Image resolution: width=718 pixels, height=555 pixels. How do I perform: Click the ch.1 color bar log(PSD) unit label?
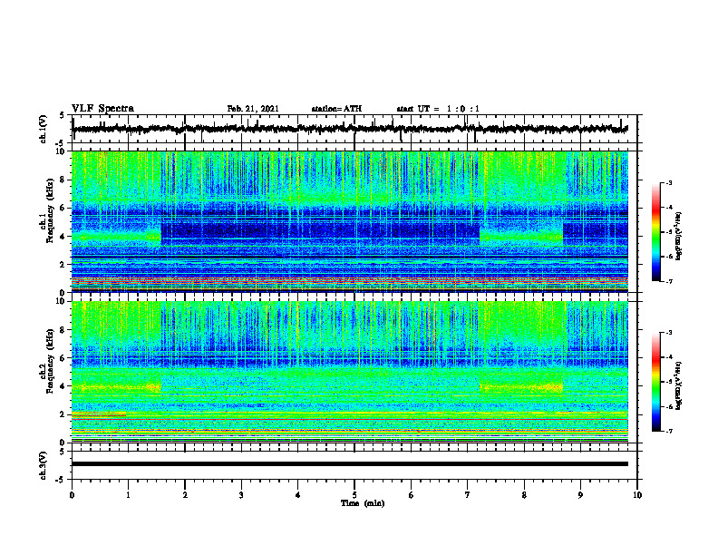tap(679, 237)
